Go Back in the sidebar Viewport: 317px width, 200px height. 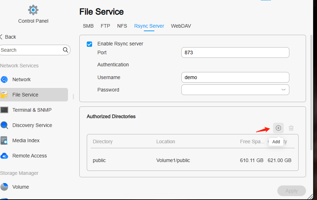pyautogui.click(x=8, y=37)
